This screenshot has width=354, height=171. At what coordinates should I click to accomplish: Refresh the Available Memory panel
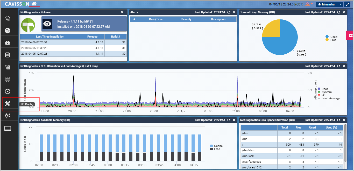coord(229,120)
